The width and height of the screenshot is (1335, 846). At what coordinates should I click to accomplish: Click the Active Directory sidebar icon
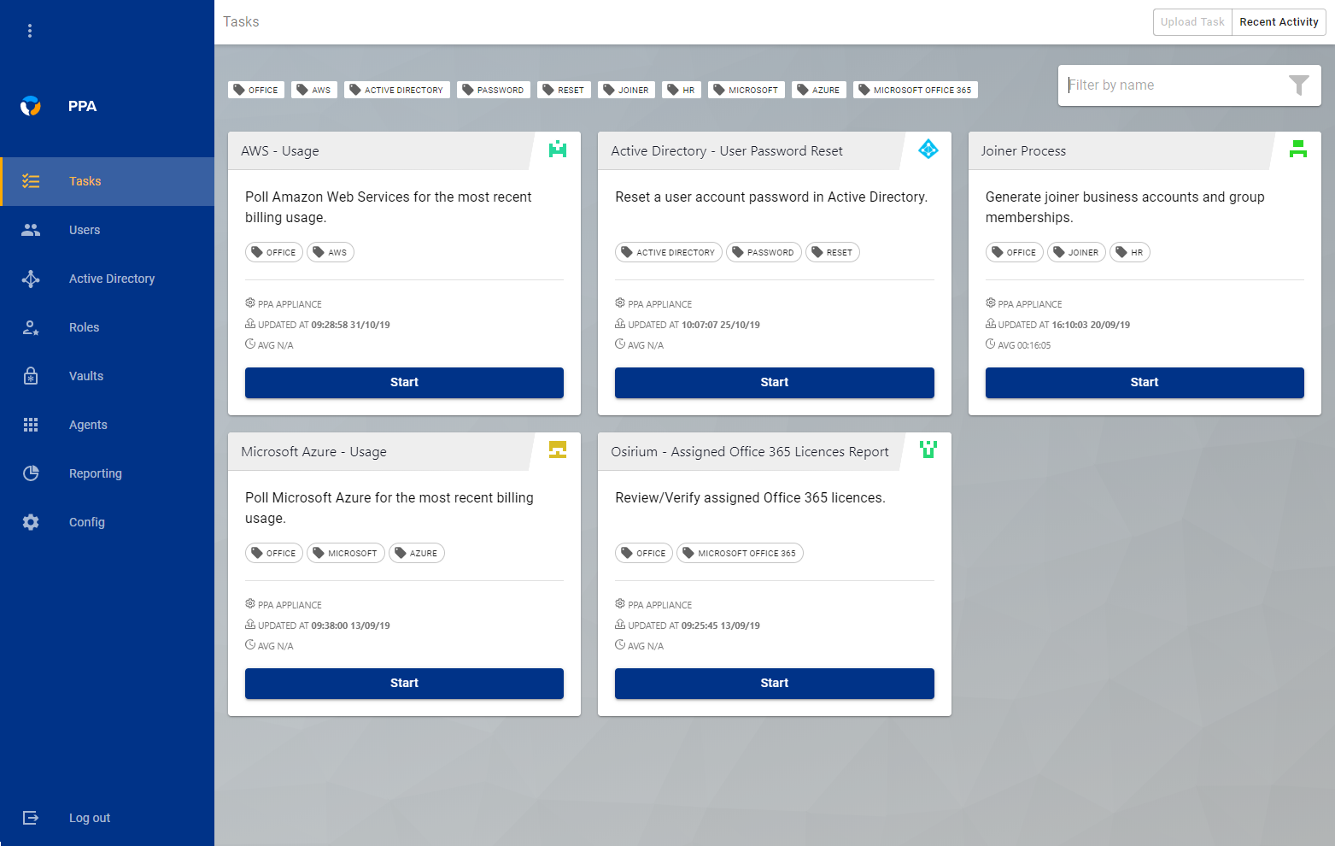31,279
